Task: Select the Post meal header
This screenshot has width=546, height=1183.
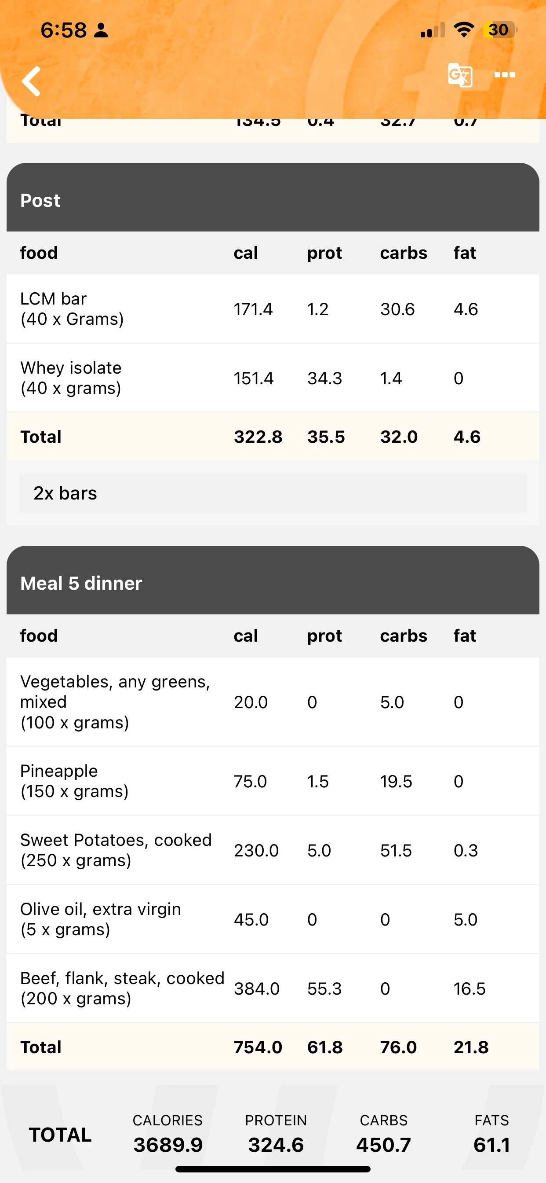Action: pos(273,198)
